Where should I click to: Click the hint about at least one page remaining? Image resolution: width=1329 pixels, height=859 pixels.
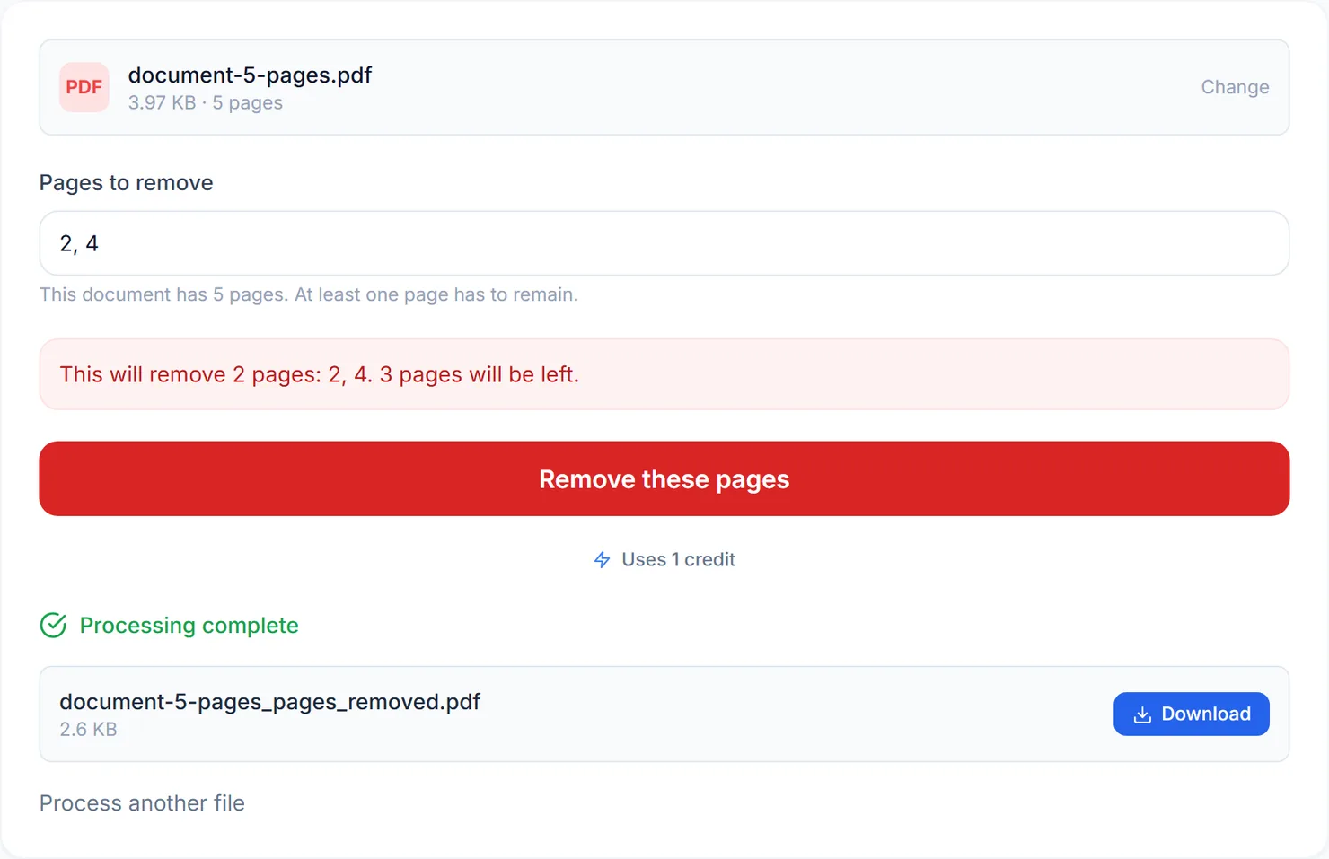click(308, 294)
